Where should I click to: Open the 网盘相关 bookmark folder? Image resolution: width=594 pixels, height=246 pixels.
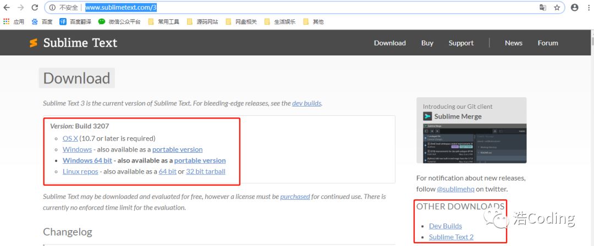point(241,21)
